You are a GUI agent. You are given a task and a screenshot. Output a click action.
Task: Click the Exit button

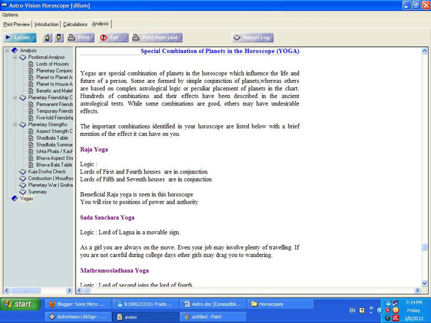tap(113, 37)
